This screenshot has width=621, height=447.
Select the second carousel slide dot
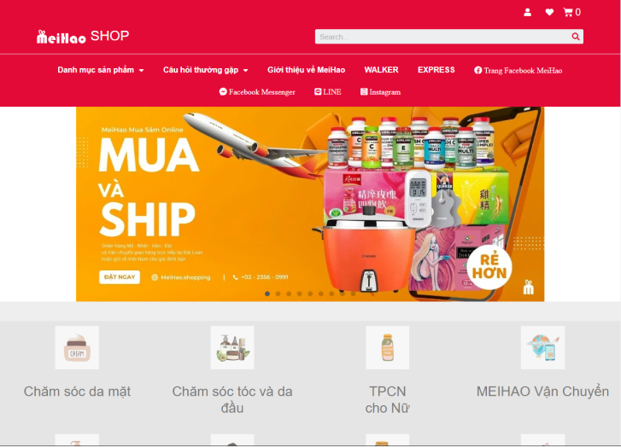(278, 293)
